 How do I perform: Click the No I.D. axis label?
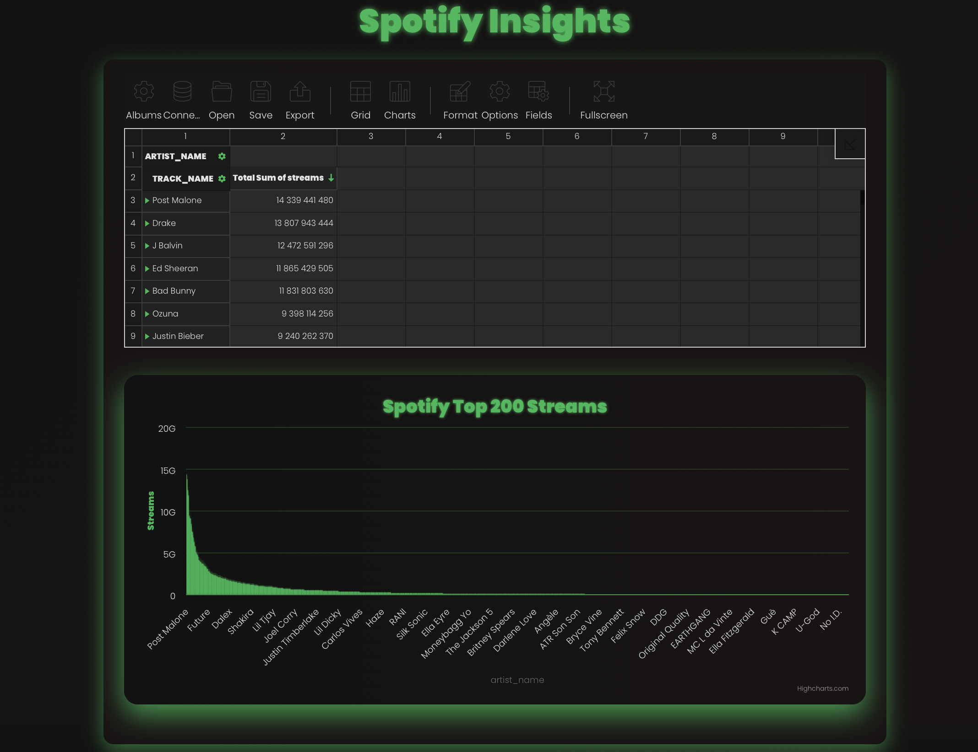[831, 619]
